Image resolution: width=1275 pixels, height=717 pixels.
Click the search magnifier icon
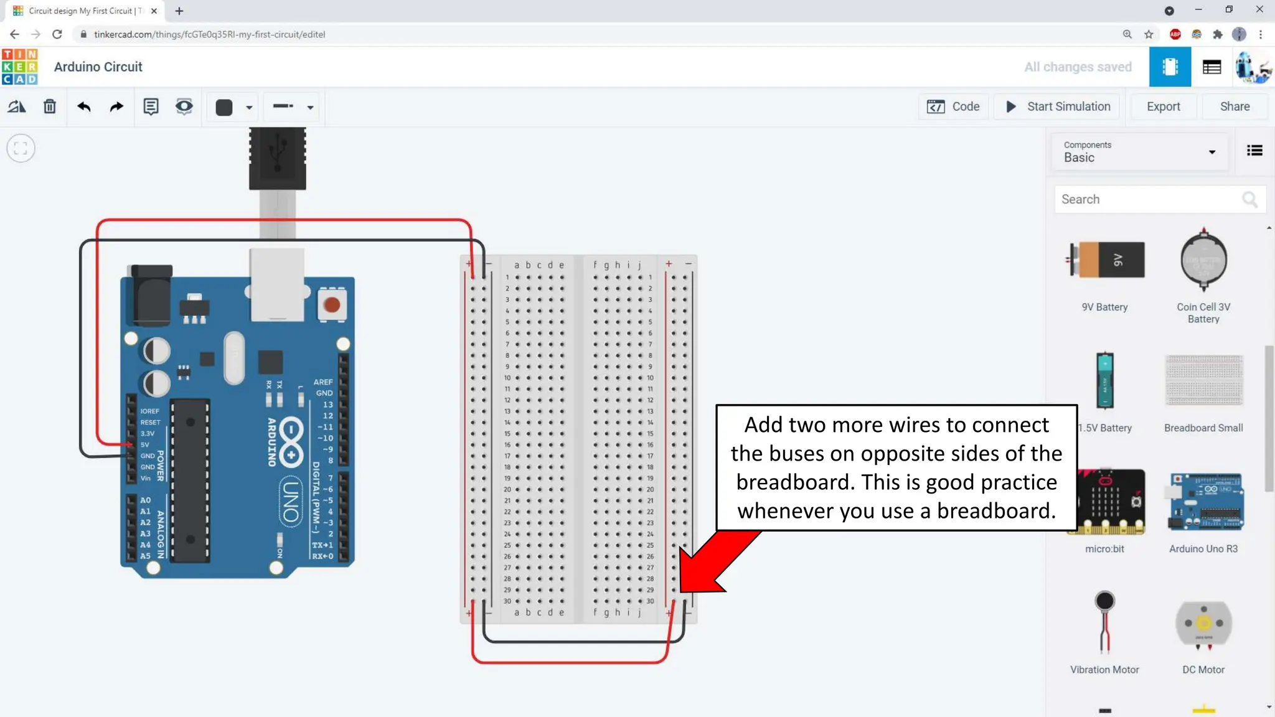(x=1249, y=199)
